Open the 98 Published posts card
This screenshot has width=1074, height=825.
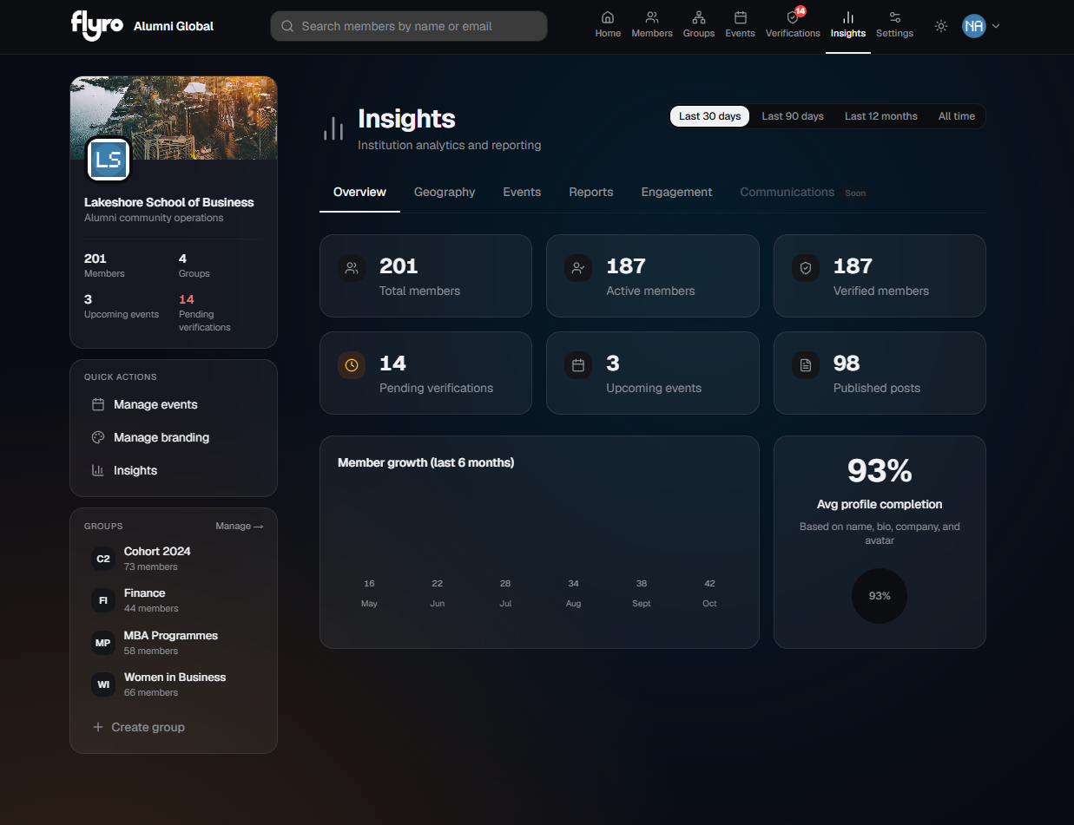(880, 373)
